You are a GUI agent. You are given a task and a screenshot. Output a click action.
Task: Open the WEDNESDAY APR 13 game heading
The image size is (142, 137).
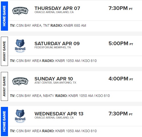[x=59, y=114]
